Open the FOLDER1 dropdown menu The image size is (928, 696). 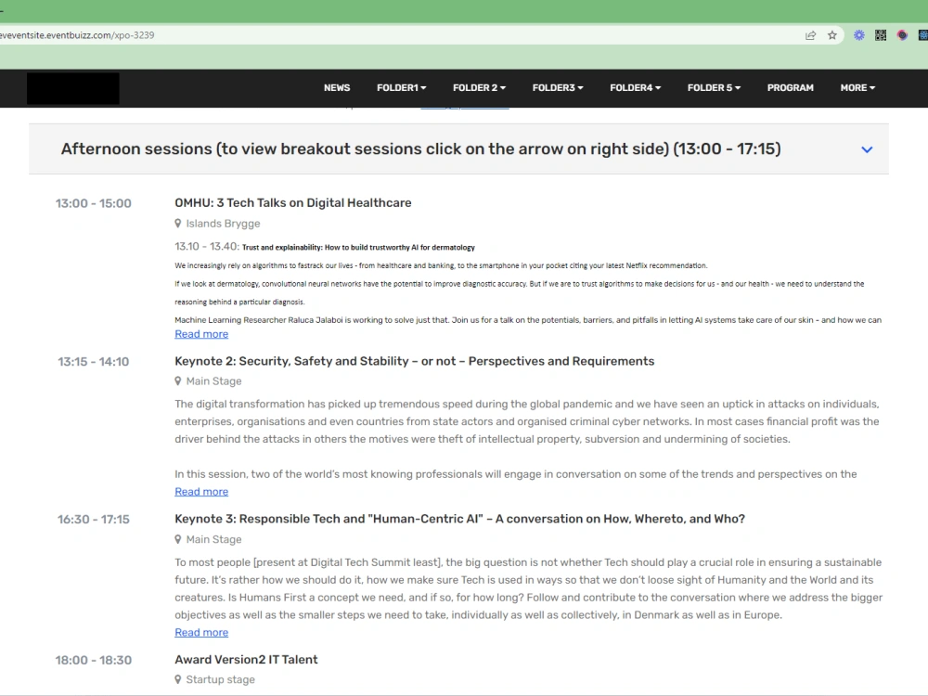(401, 87)
